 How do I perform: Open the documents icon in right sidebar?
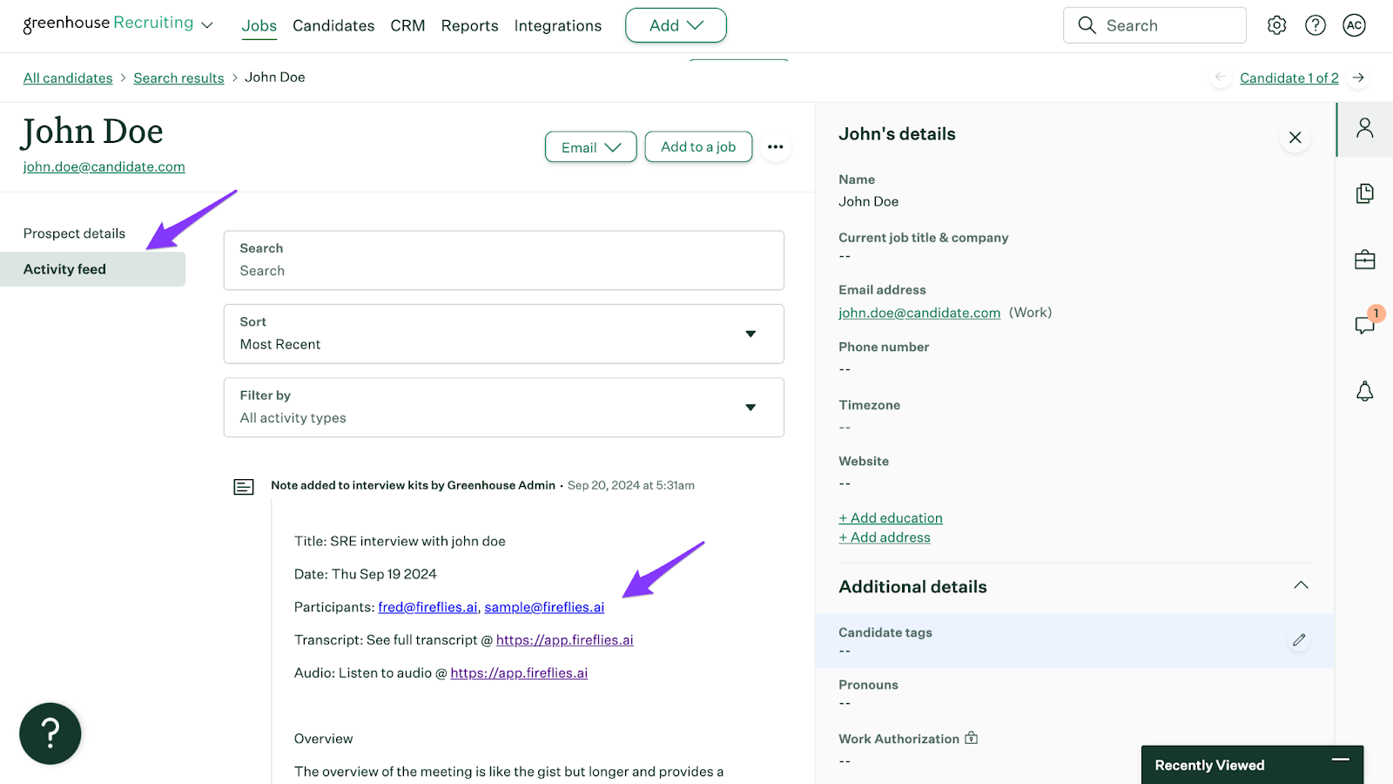[1364, 193]
